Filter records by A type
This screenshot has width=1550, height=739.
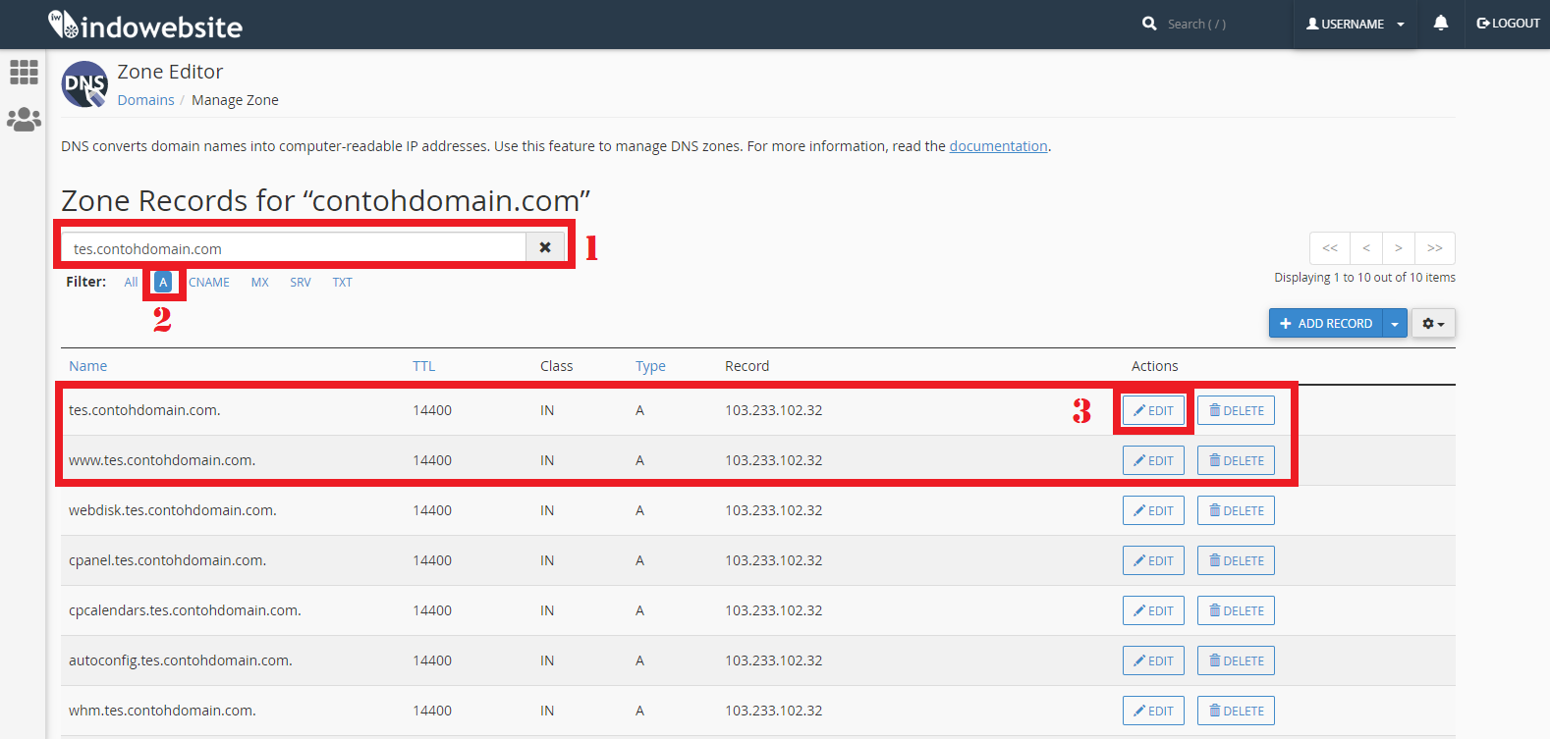tap(163, 282)
